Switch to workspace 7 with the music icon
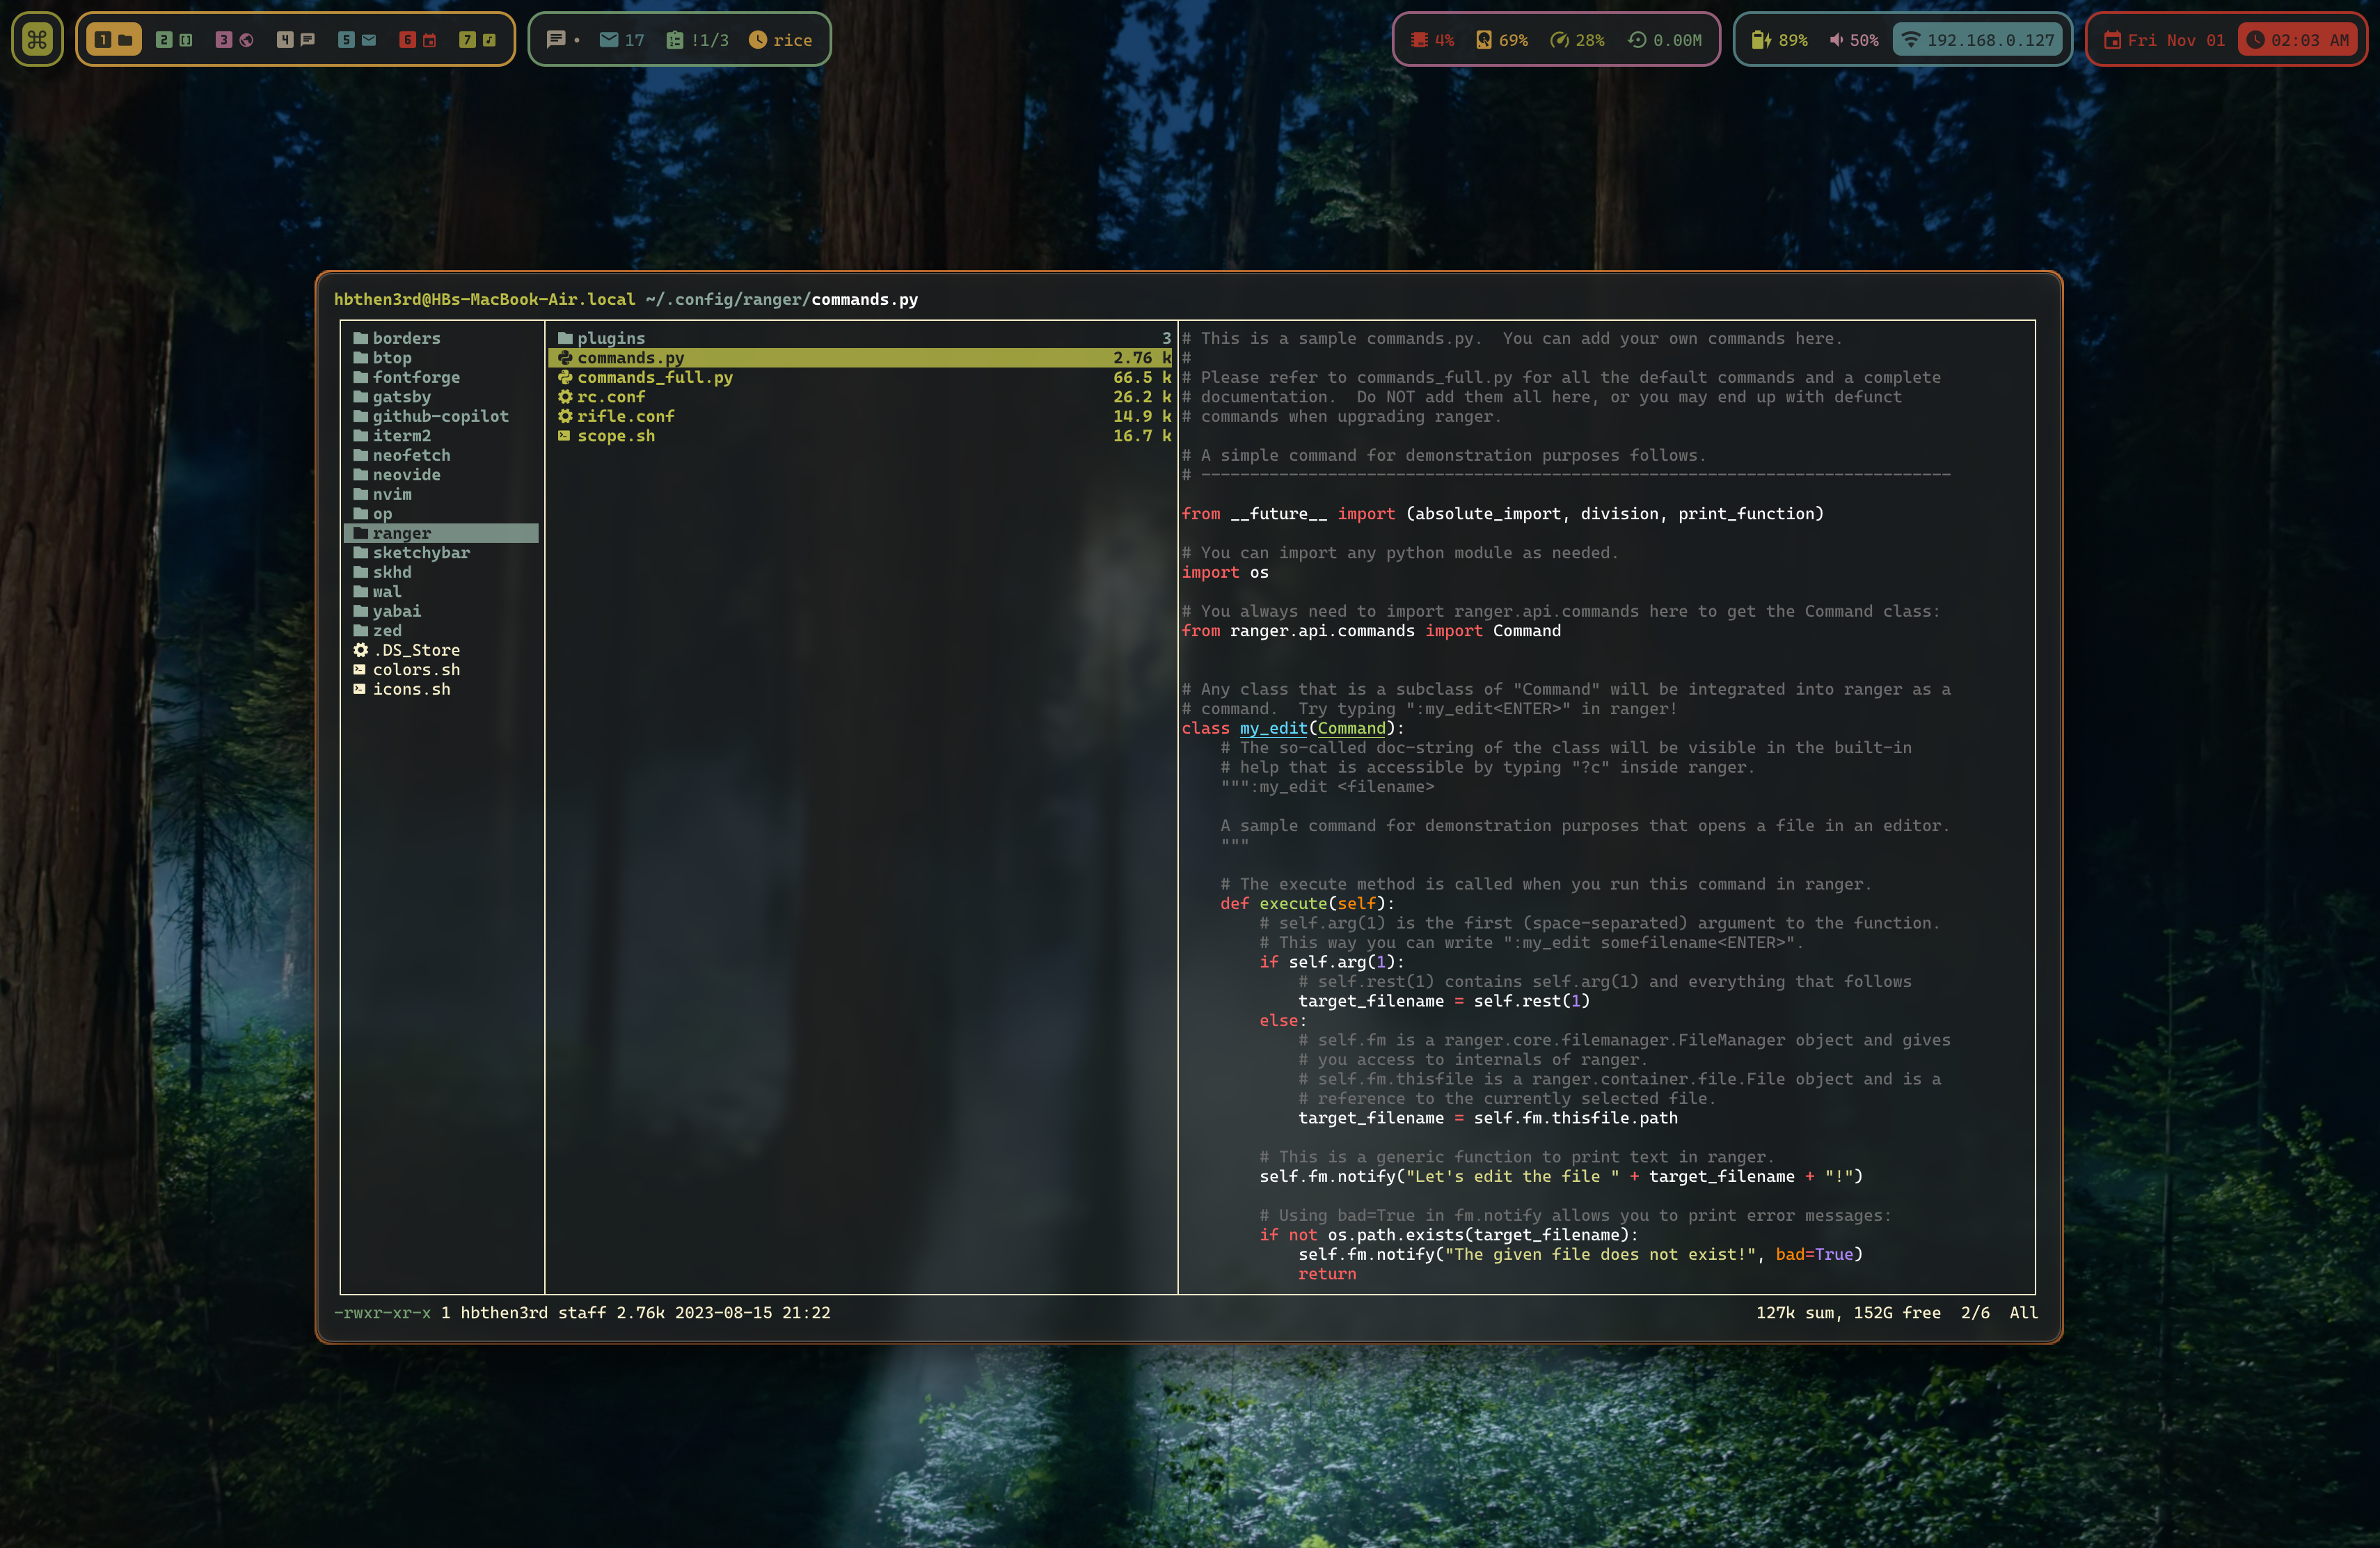The width and height of the screenshot is (2380, 1548). pyautogui.click(x=478, y=40)
